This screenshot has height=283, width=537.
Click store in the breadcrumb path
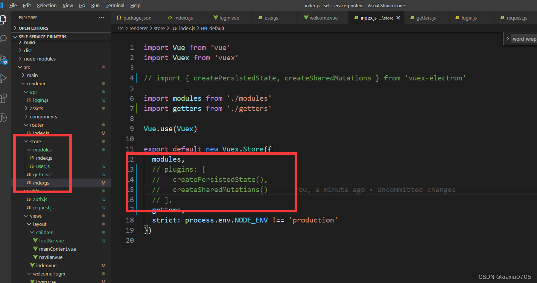pos(159,28)
